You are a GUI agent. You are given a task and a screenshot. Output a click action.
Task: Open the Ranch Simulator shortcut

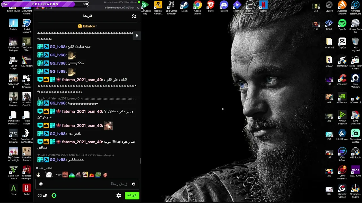[x=27, y=81]
